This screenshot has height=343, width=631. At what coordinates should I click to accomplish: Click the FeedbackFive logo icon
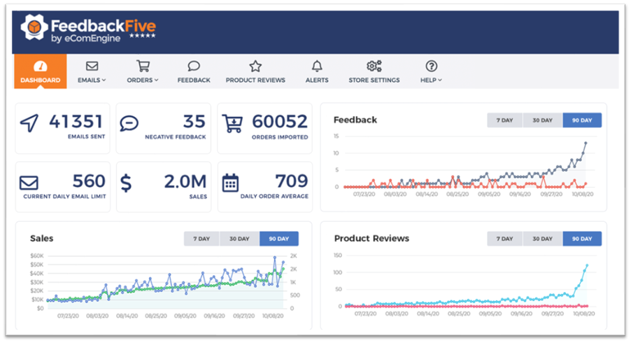coord(34,28)
